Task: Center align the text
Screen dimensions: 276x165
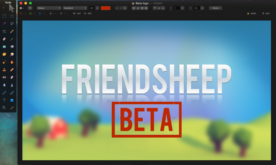Action: click(x=138, y=8)
